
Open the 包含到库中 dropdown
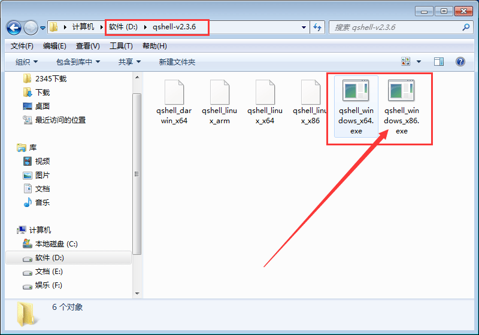[x=78, y=62]
